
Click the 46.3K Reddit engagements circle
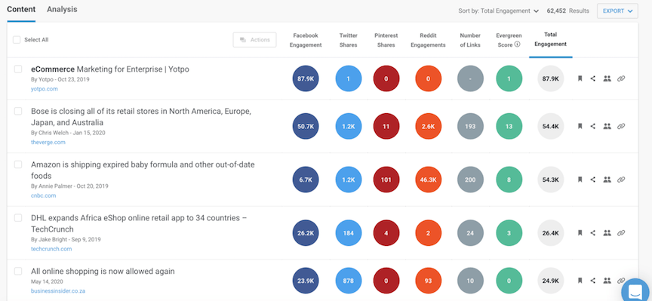pyautogui.click(x=429, y=180)
